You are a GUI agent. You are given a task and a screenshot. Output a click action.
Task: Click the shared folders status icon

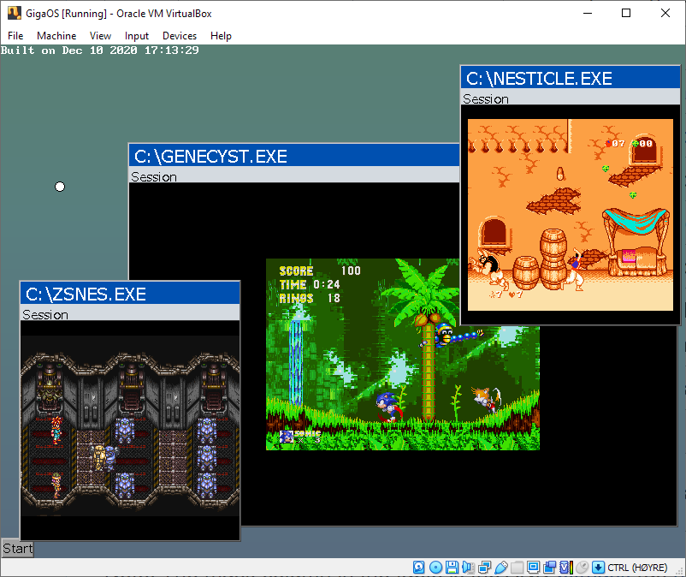click(x=517, y=568)
